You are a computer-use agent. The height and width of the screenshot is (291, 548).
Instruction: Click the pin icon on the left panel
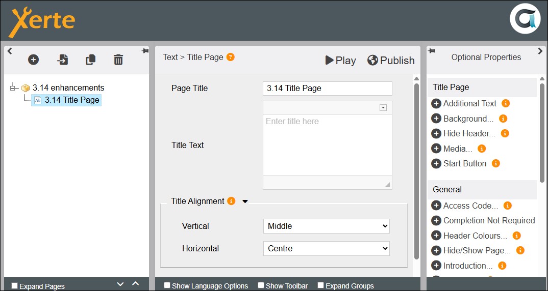[x=145, y=51]
